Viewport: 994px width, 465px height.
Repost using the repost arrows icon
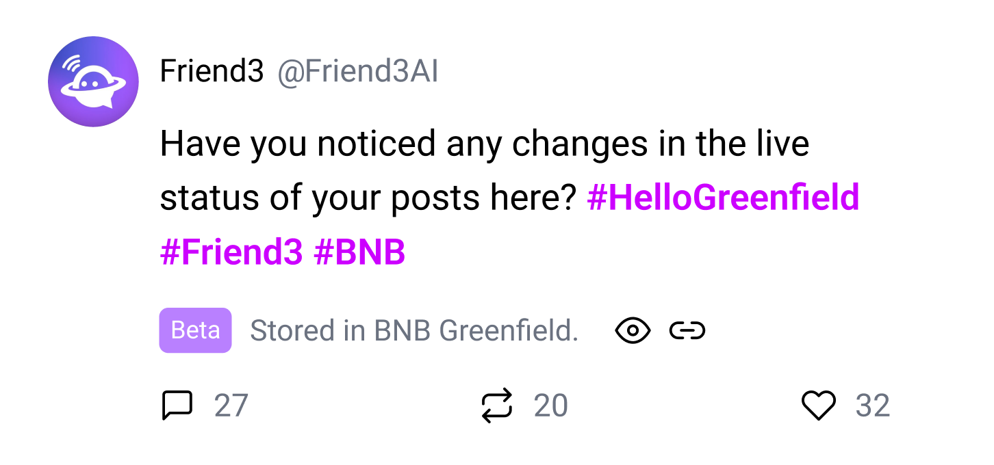click(497, 406)
